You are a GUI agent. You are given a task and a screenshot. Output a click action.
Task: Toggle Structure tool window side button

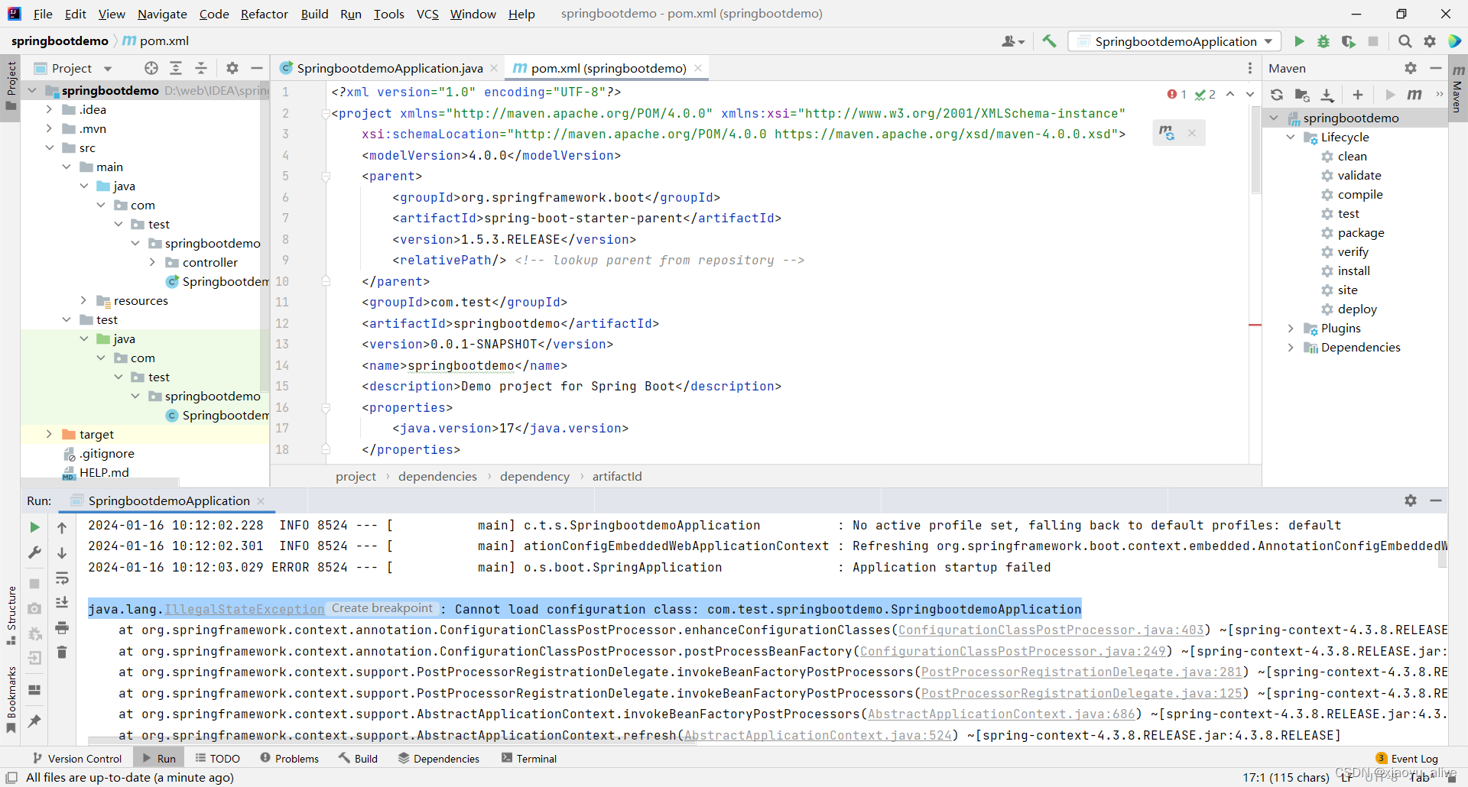tap(11, 615)
